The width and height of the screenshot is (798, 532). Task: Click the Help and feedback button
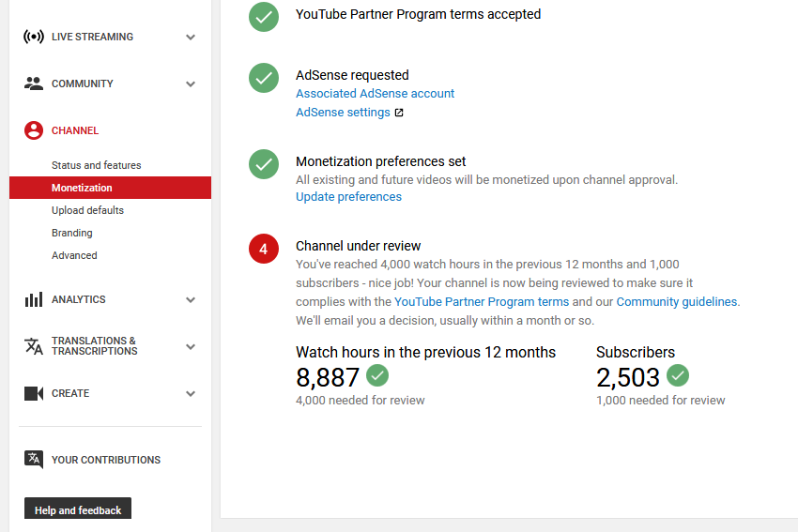pyautogui.click(x=78, y=509)
